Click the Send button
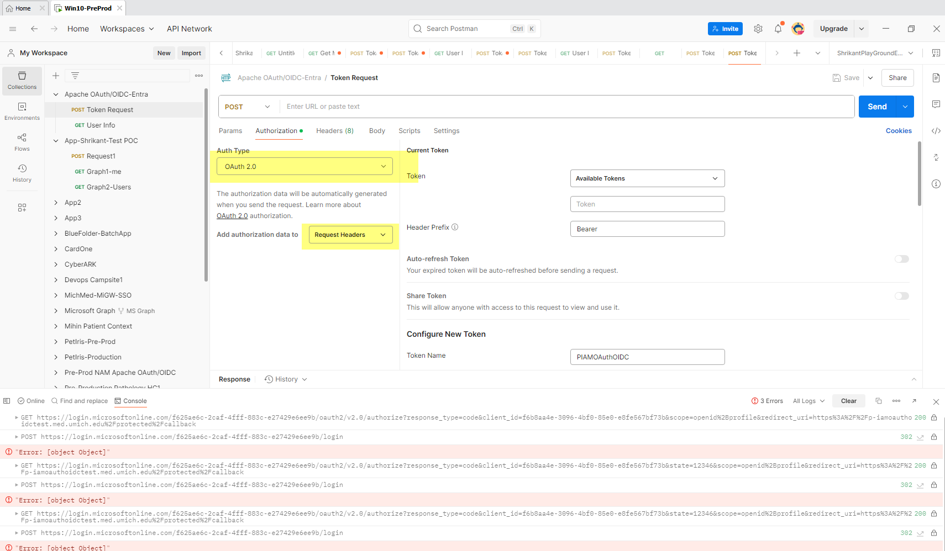The image size is (945, 551). tap(877, 107)
